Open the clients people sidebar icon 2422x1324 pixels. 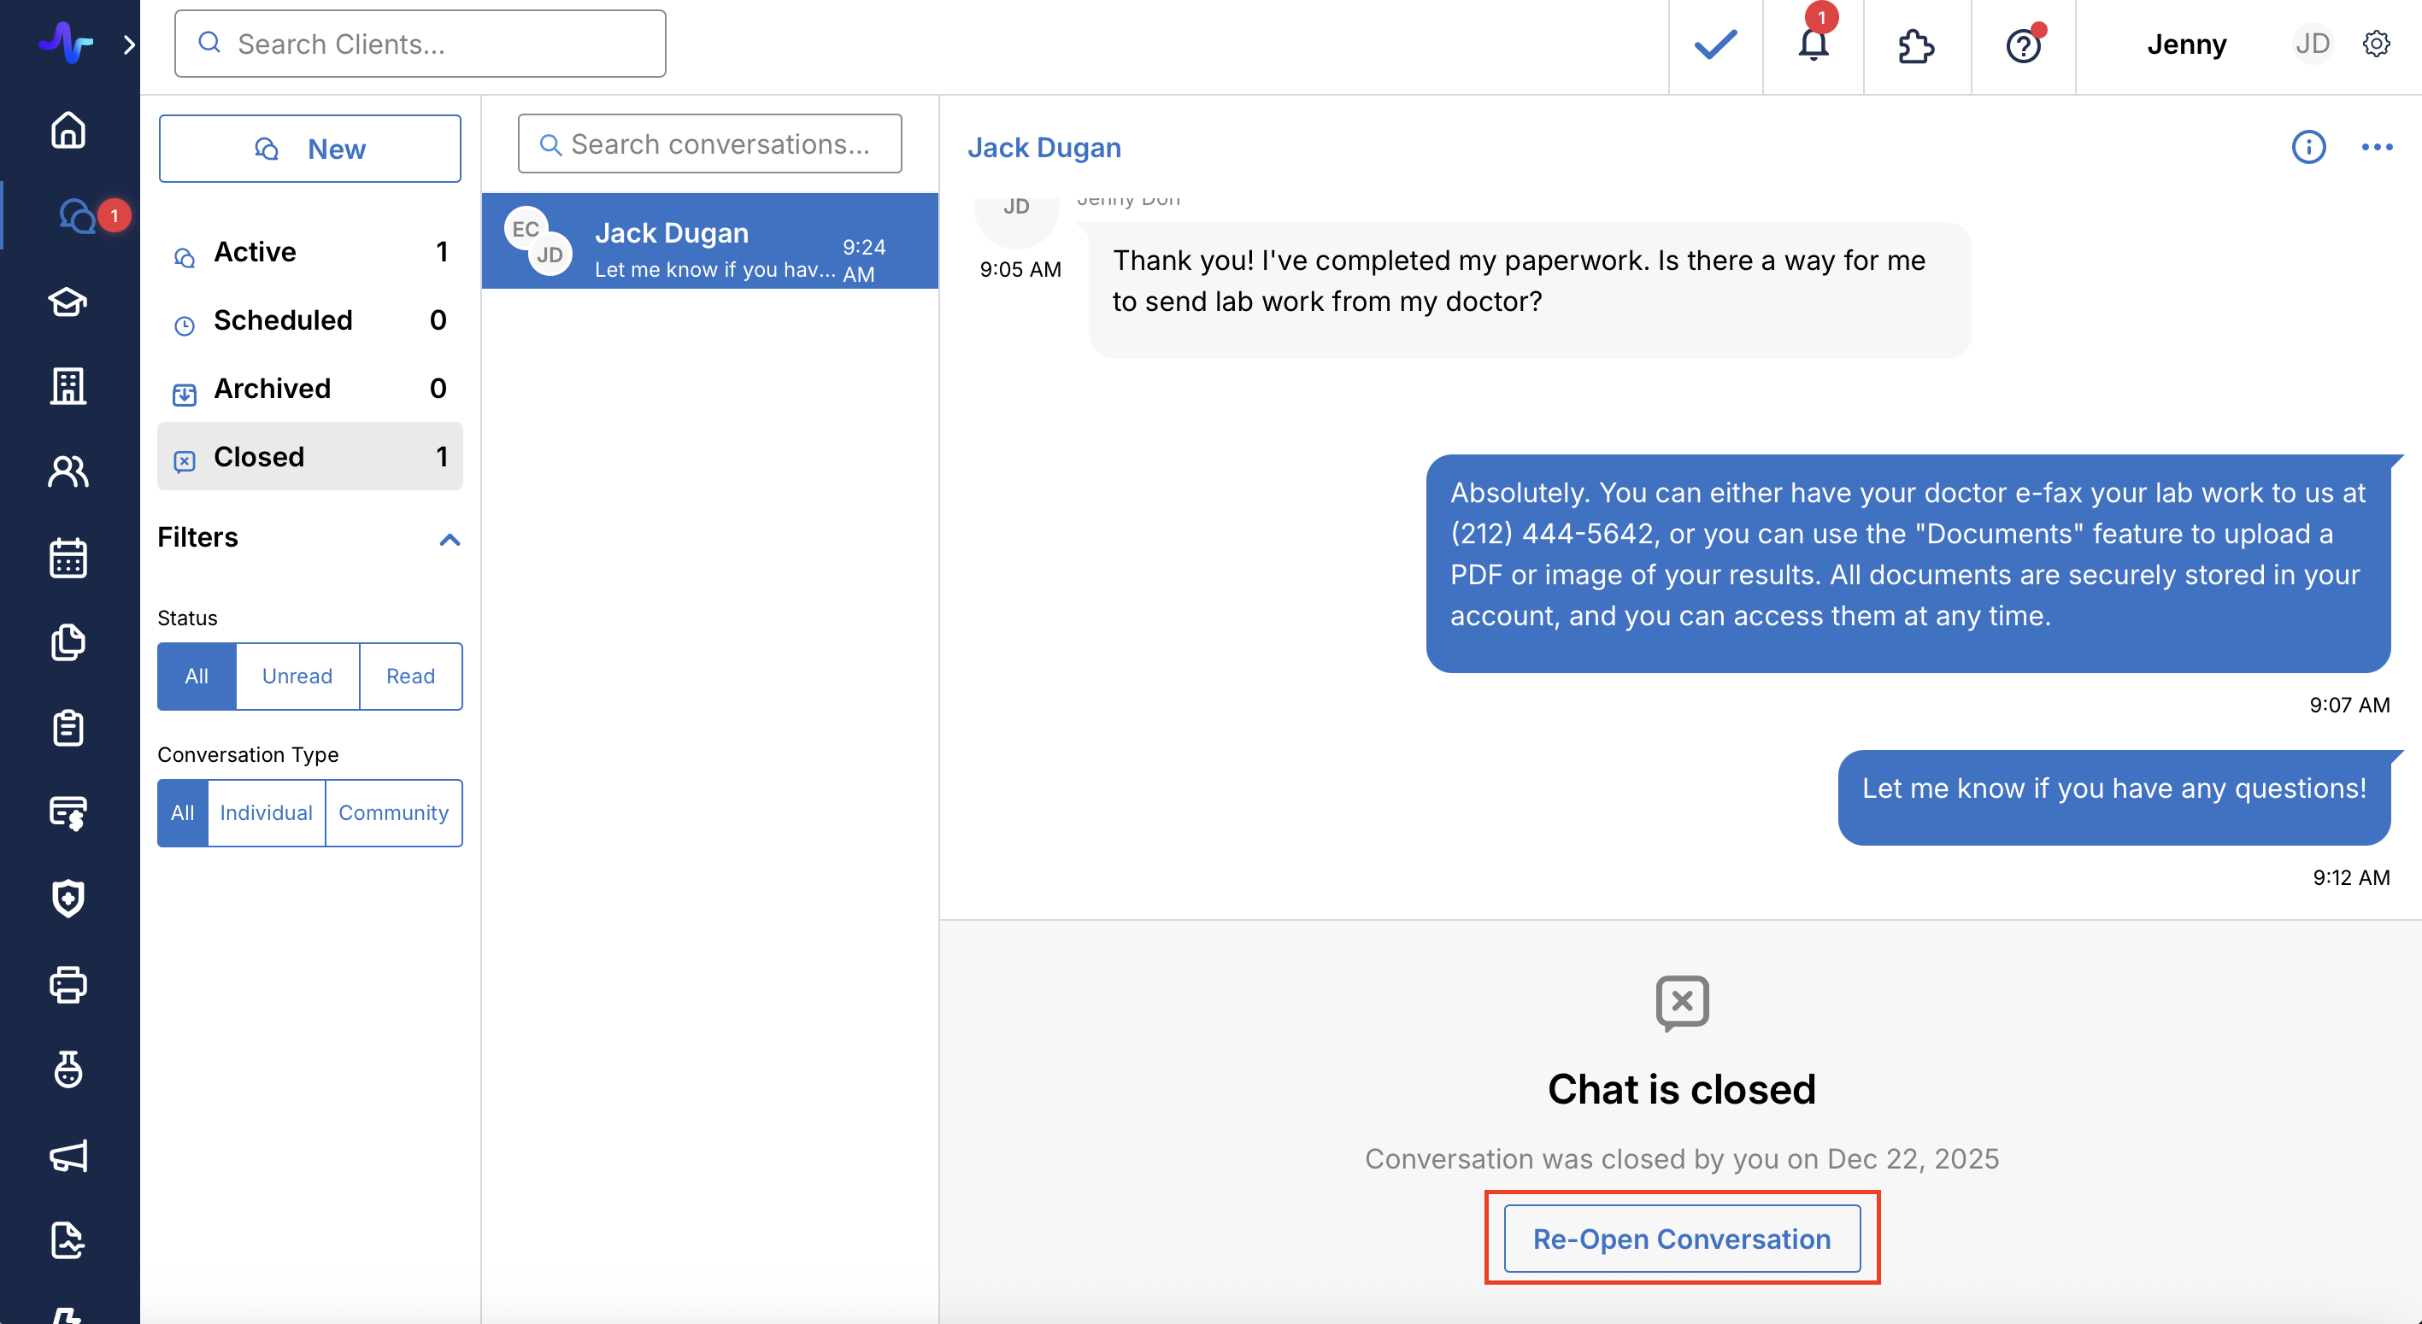68,472
